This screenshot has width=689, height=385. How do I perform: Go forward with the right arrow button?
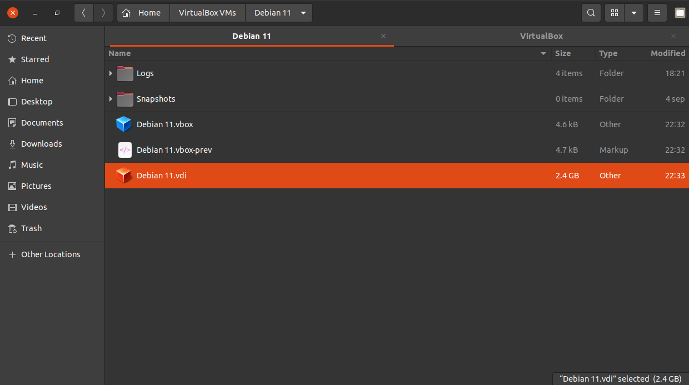tap(103, 13)
